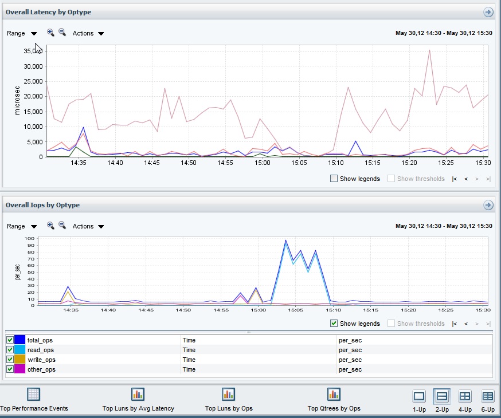Image resolution: width=501 pixels, height=418 pixels.
Task: Open the Actions dropdown in the Latency panel
Action: (88, 33)
